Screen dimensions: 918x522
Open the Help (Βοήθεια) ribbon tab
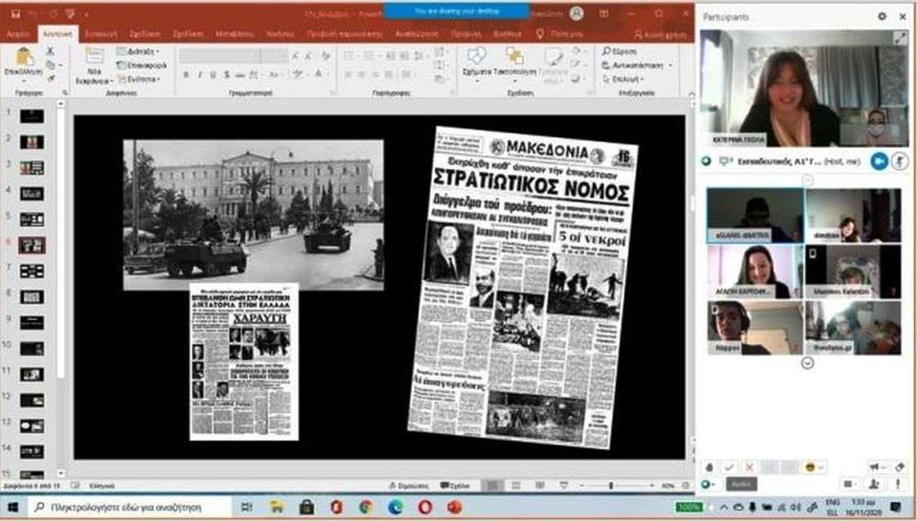(507, 34)
